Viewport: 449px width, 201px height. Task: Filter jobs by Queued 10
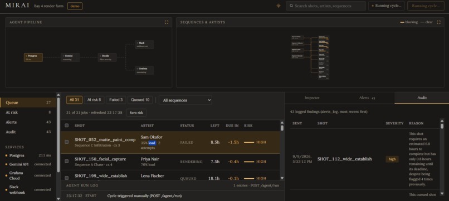[x=140, y=99]
